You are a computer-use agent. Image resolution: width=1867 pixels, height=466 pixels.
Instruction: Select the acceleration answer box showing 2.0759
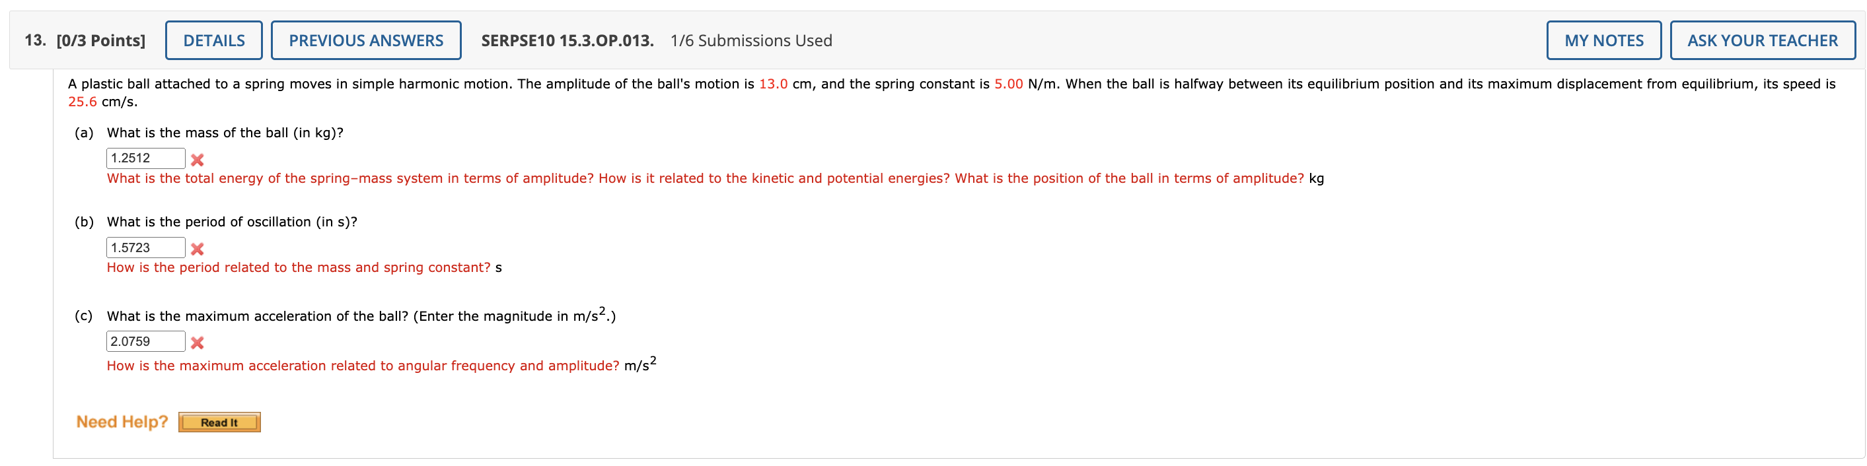146,341
